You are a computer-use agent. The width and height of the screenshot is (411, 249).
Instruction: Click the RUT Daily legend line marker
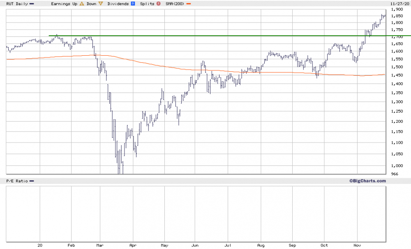click(x=32, y=4)
